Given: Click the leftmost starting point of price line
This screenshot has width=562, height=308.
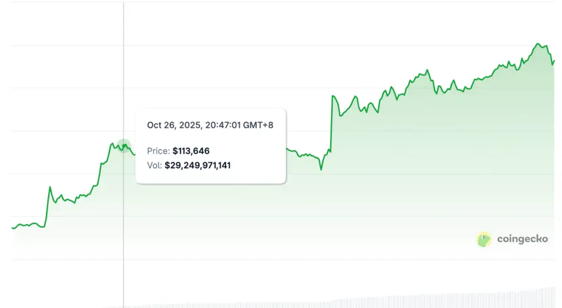Looking at the screenshot, I should (12, 228).
